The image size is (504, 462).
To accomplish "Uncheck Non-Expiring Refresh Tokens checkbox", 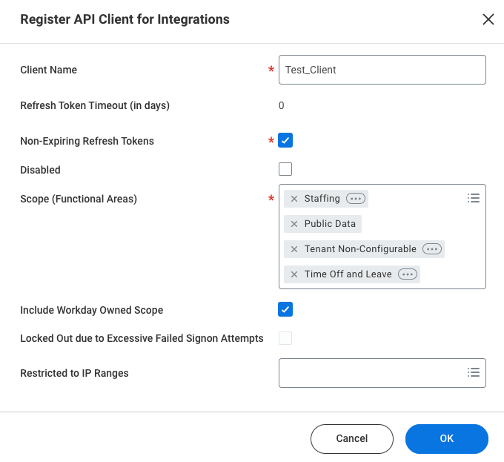I will [x=285, y=140].
